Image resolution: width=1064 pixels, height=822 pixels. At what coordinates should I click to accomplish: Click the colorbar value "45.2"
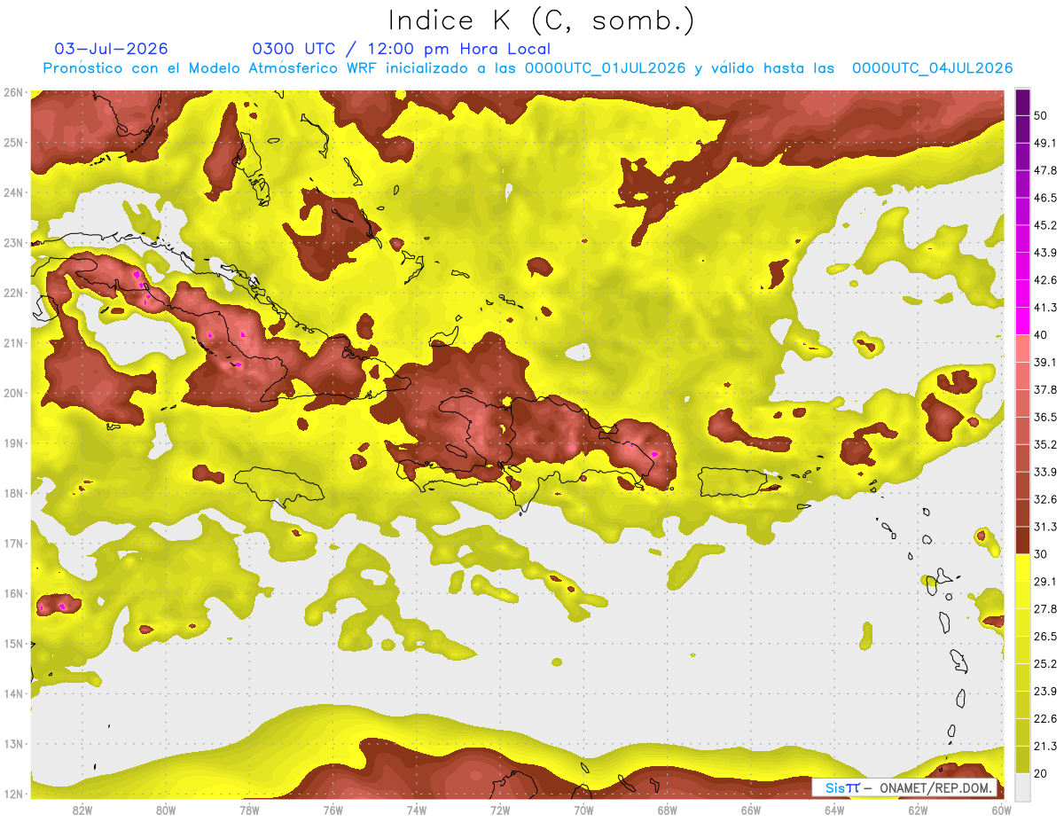click(1046, 225)
